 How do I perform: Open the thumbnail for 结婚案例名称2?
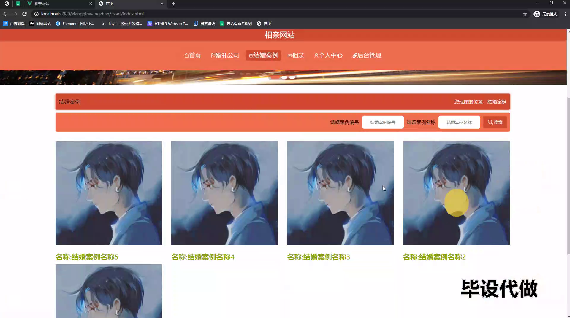click(457, 193)
